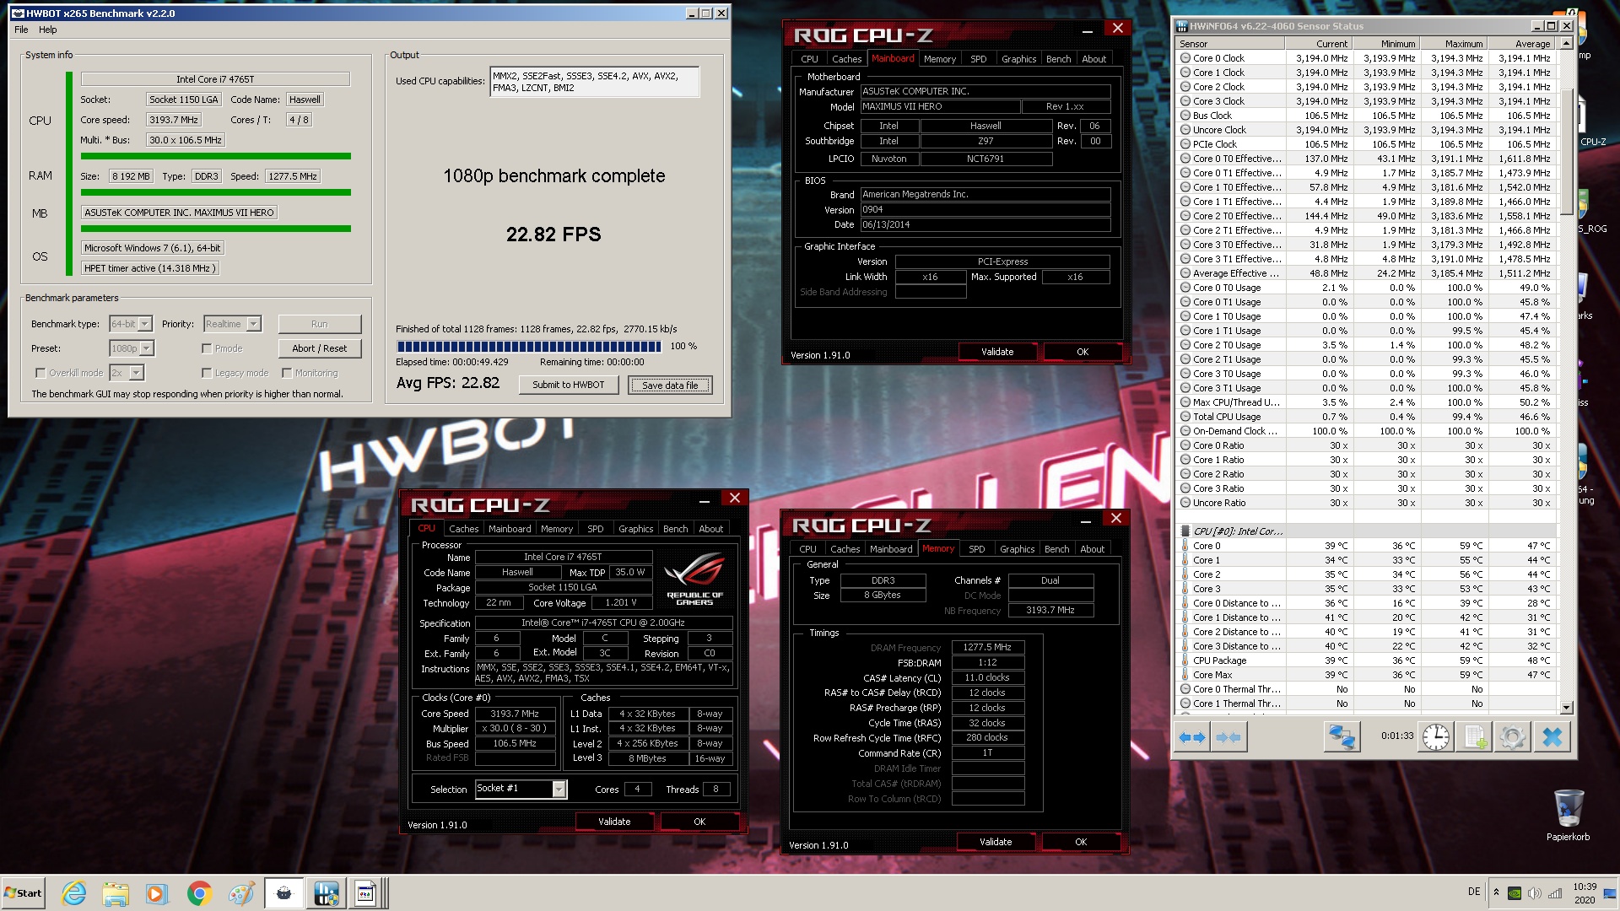Click HWiNFO vertical scrollbar up arrow
1620x911 pixels.
click(x=1566, y=43)
